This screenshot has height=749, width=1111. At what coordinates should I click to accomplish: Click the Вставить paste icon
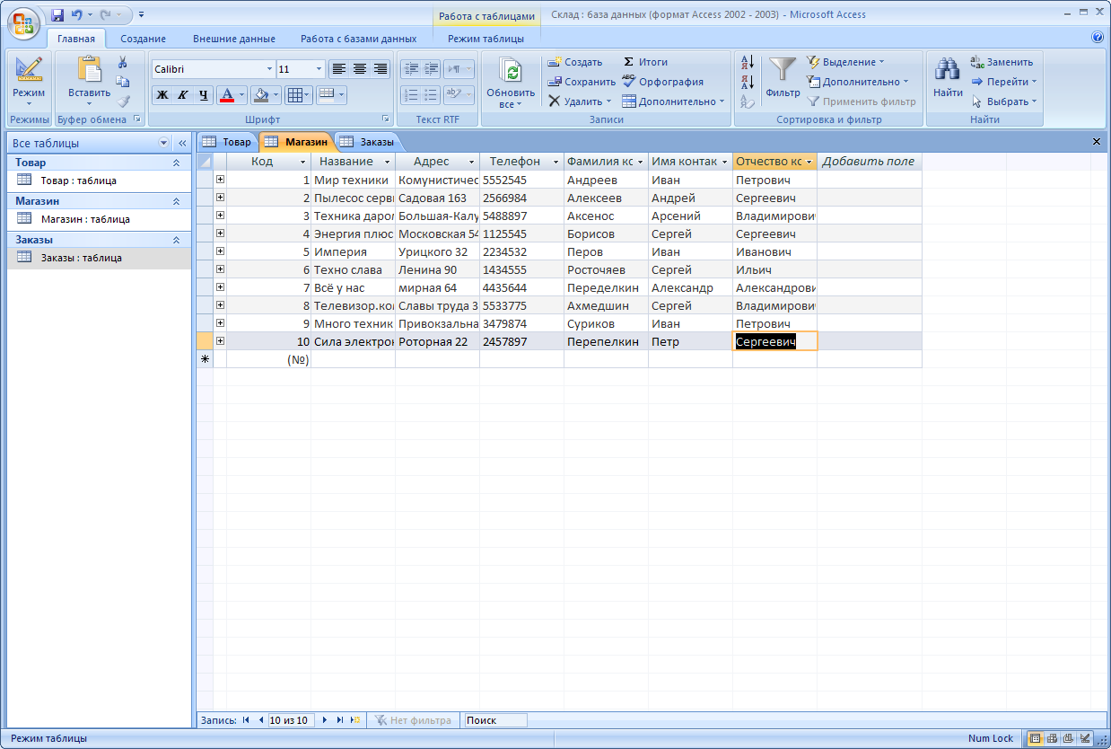pyautogui.click(x=89, y=71)
